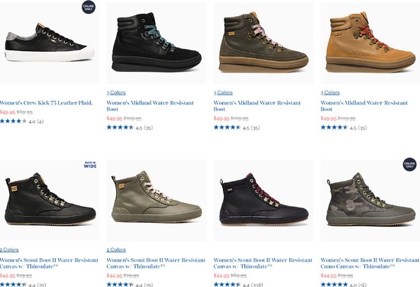Click the 4.0 star rating of Crew Kick
Image resolution: width=420 pixels, height=287 pixels.
[x=21, y=121]
